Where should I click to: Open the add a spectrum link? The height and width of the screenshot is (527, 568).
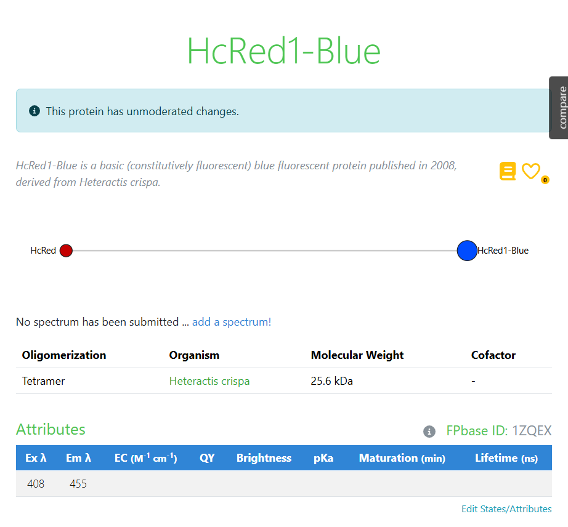(x=231, y=321)
